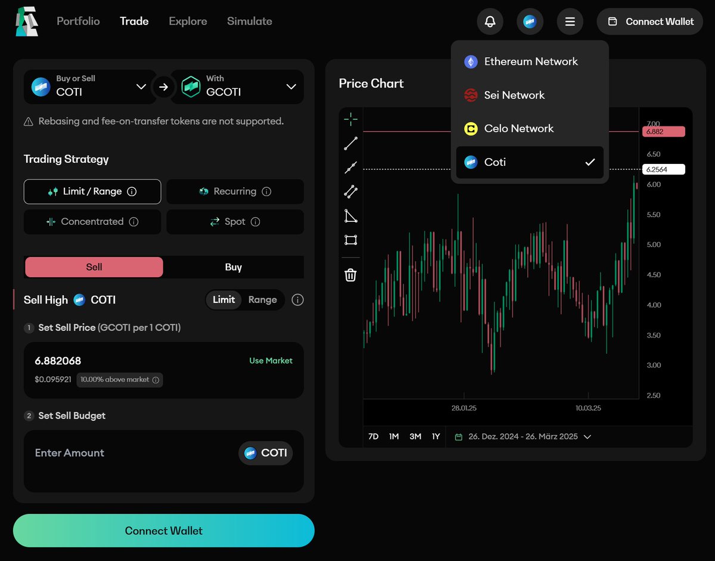715x561 pixels.
Task: Select the line drawing tool
Action: click(x=351, y=143)
